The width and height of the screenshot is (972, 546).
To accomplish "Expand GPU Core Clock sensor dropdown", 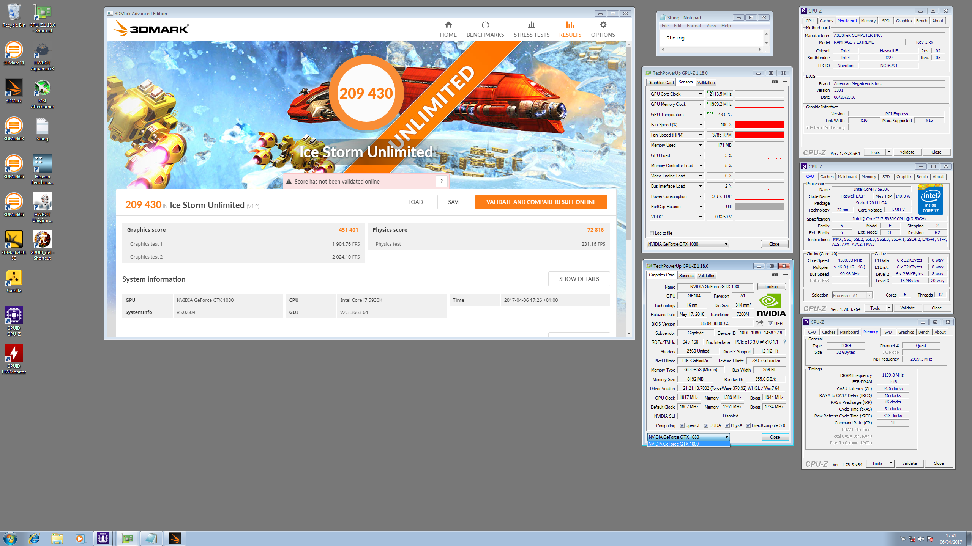I will coord(701,94).
